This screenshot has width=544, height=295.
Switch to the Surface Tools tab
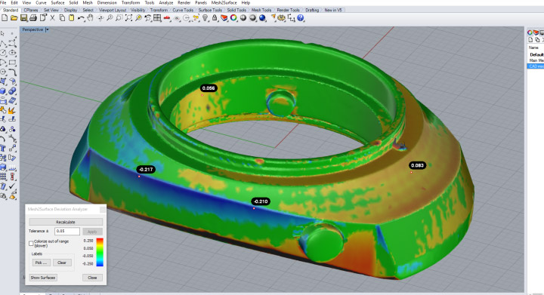(210, 10)
